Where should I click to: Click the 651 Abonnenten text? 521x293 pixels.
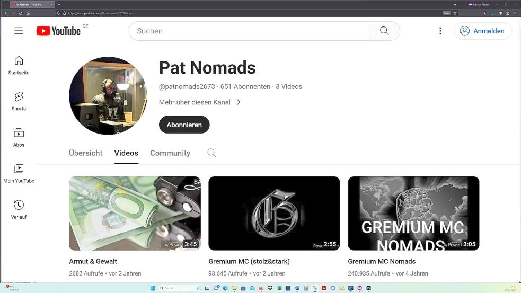[245, 87]
